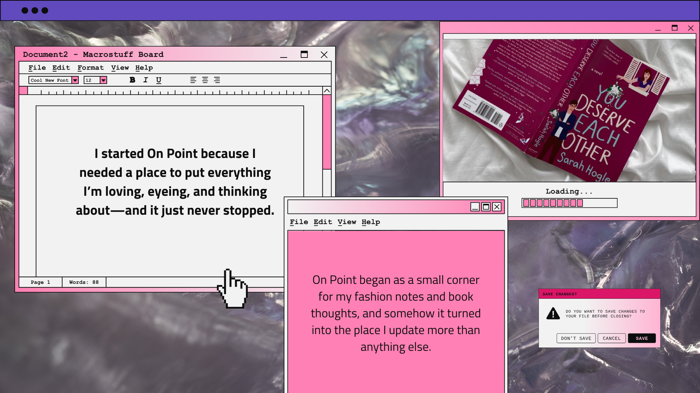Click Cancel in Save Changes dialog
Image resolution: width=700 pixels, height=393 pixels.
tap(611, 338)
